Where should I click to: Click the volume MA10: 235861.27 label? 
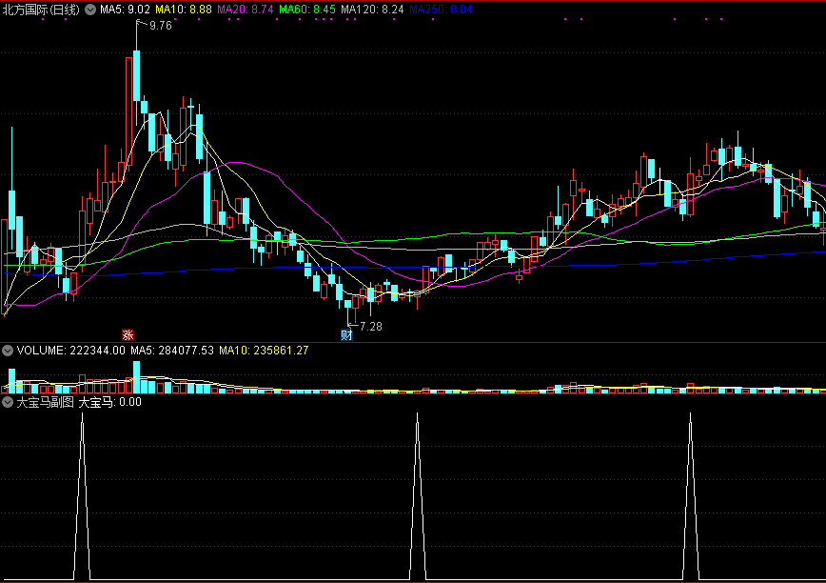(264, 351)
